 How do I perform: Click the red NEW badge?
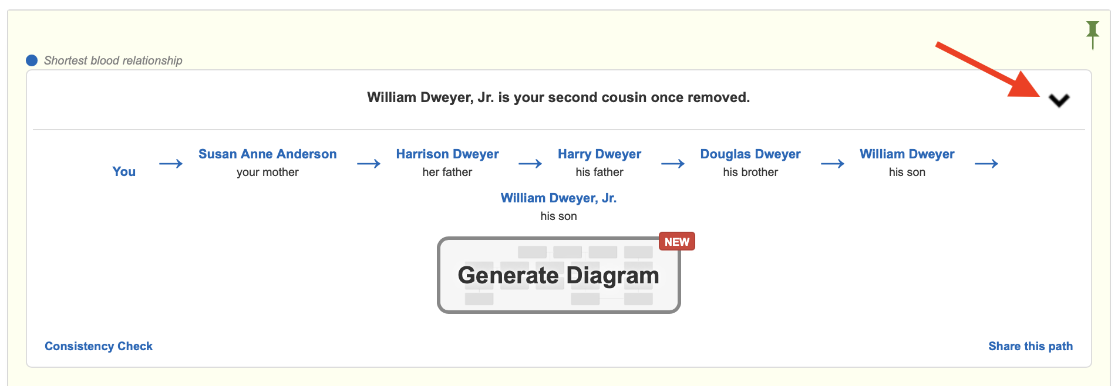pos(676,242)
